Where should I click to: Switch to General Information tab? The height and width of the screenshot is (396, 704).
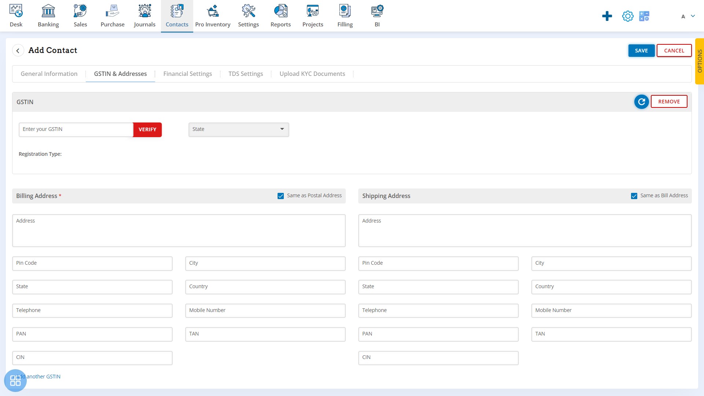click(49, 74)
